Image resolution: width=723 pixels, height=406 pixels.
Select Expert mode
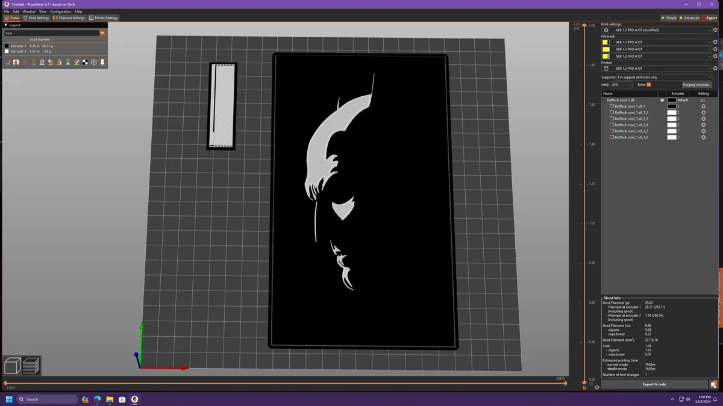[x=710, y=18]
